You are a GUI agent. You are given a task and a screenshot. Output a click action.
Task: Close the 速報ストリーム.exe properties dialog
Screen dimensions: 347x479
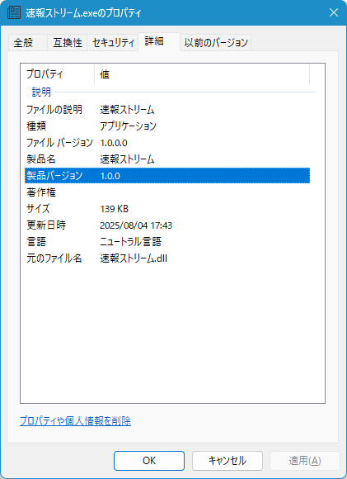tap(334, 12)
